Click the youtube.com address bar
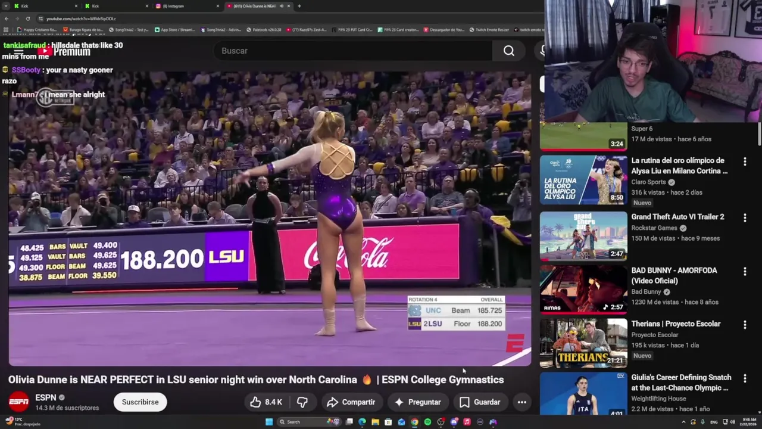Screen dimensions: 762x429 (x=286, y=18)
